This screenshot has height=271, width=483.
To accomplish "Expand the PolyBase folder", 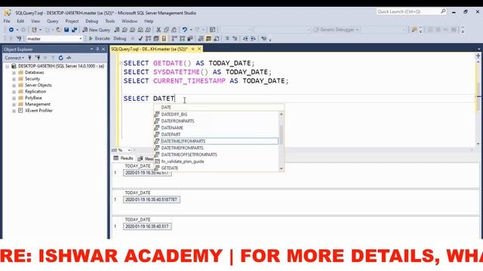I will (14, 98).
